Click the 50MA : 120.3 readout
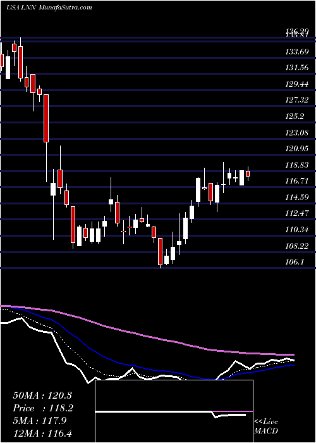 (x=43, y=396)
